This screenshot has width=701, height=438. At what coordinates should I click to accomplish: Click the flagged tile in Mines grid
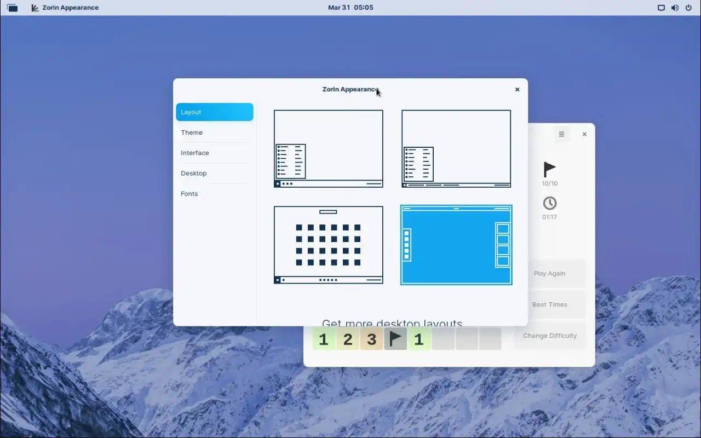tap(395, 339)
